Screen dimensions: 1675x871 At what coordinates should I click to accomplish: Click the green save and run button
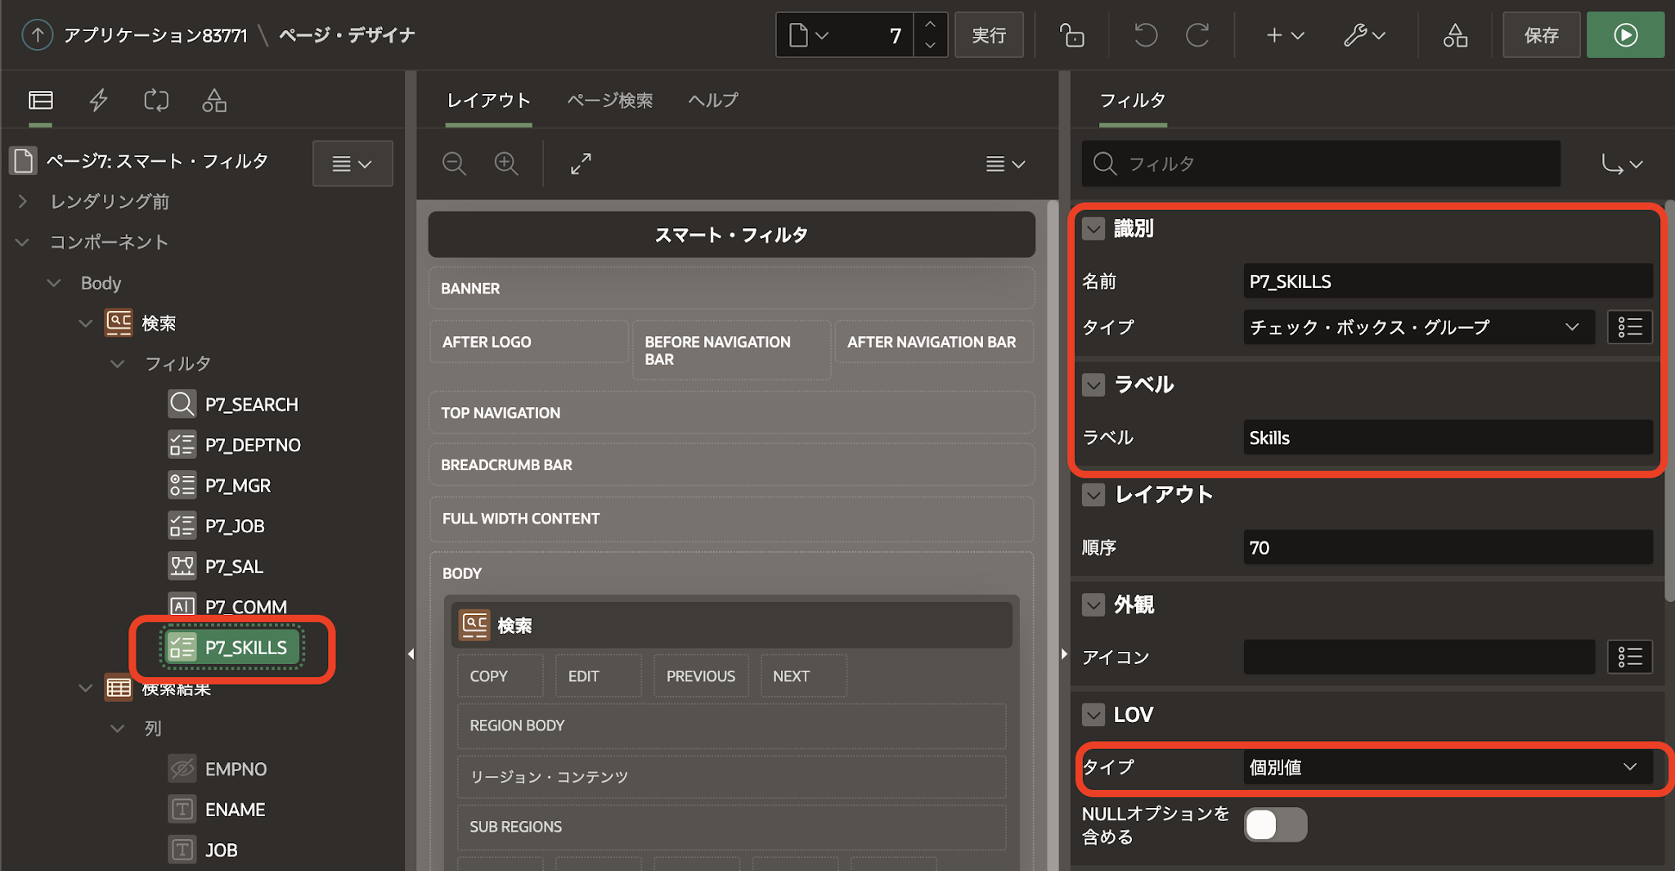(x=1625, y=35)
